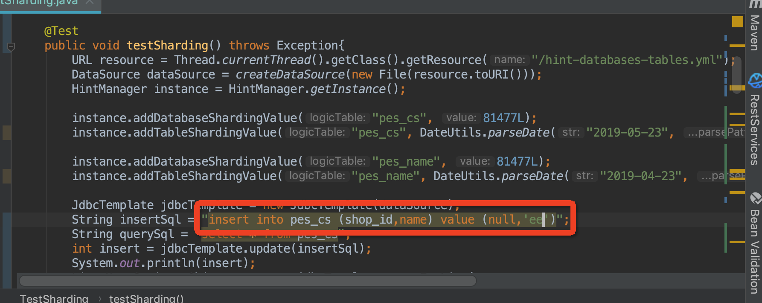762x303 pixels.
Task: Collapse the testSharding method fold marker
Action: 12,46
